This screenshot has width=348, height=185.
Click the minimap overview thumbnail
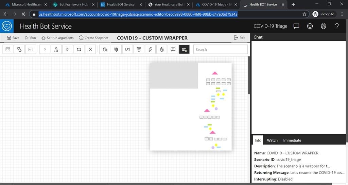point(191,106)
